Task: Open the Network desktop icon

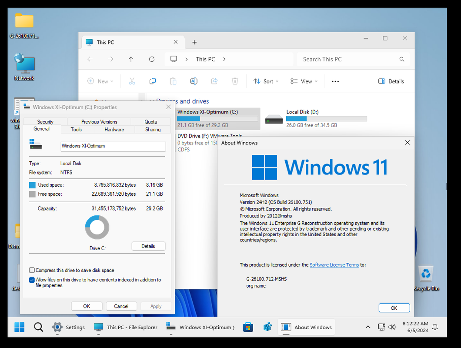Action: 24,67
